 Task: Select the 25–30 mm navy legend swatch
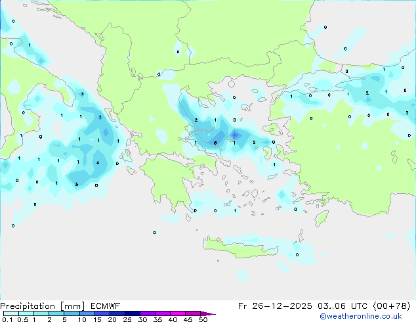click(x=132, y=313)
